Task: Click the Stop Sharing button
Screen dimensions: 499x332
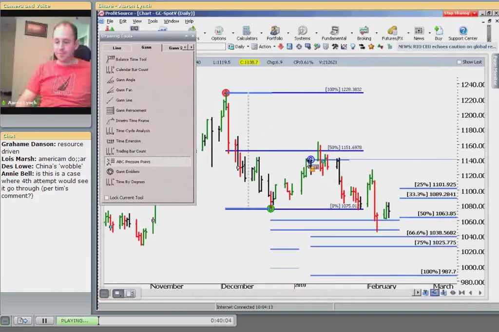Action: [457, 13]
